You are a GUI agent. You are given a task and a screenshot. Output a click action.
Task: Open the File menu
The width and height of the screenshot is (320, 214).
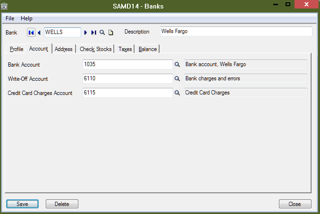click(x=9, y=18)
